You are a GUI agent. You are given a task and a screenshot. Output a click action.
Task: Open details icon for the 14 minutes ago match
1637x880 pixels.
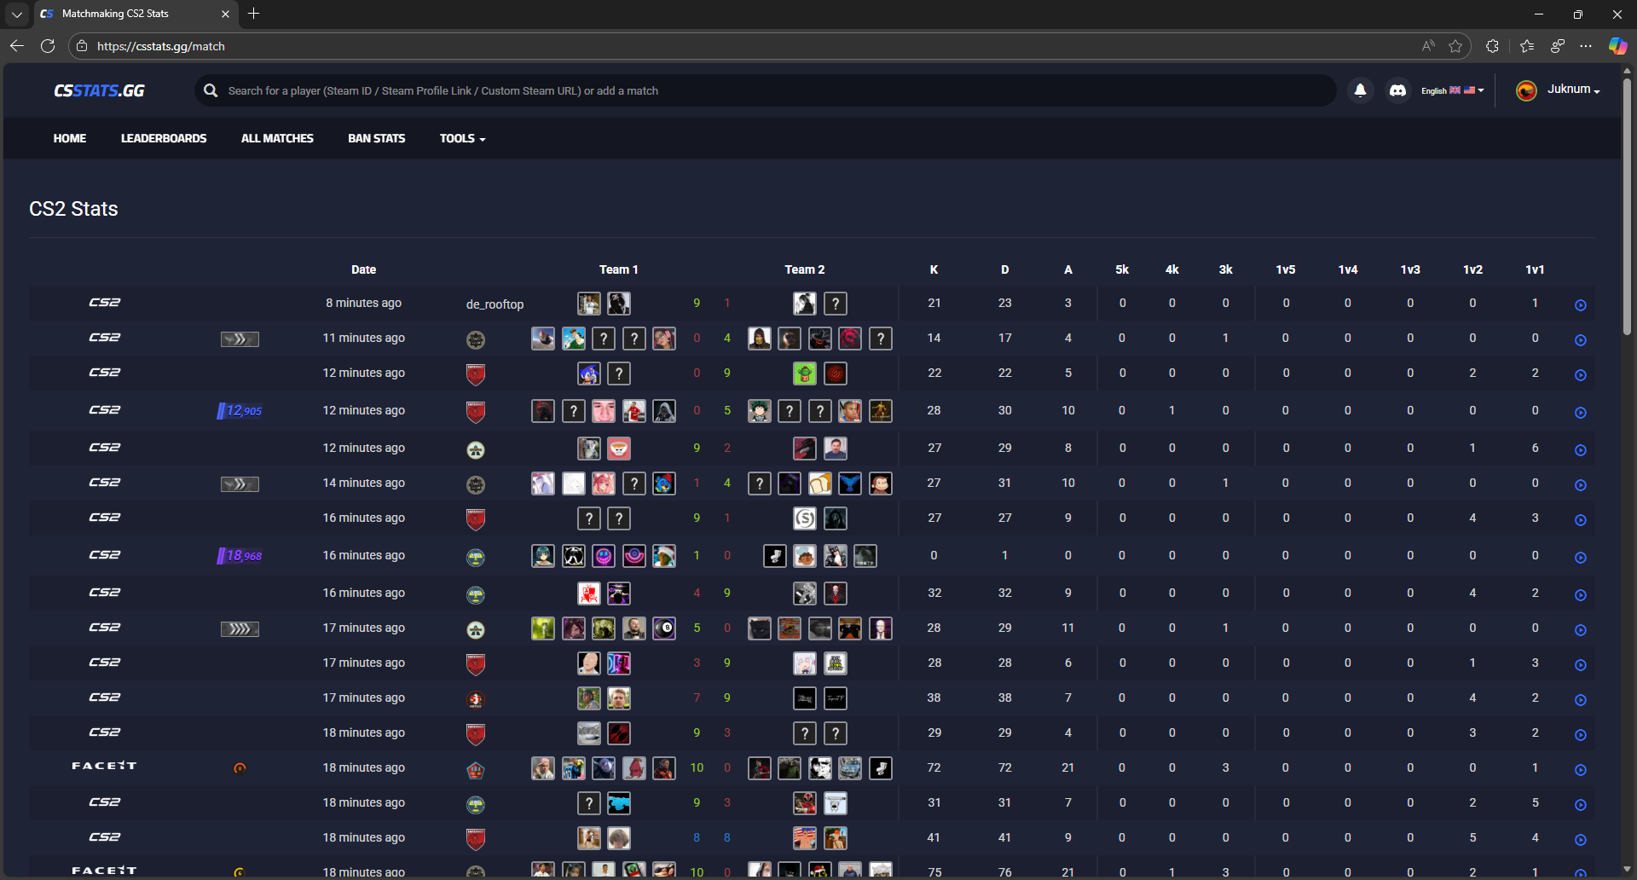pos(1580,485)
